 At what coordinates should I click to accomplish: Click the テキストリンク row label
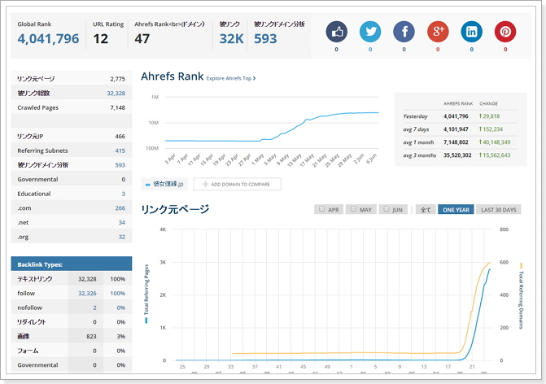pos(35,279)
